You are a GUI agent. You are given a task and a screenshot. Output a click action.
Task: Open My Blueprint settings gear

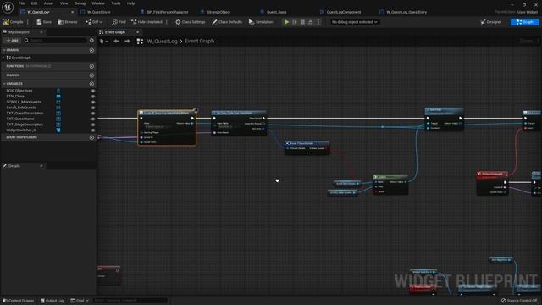pyautogui.click(x=91, y=41)
